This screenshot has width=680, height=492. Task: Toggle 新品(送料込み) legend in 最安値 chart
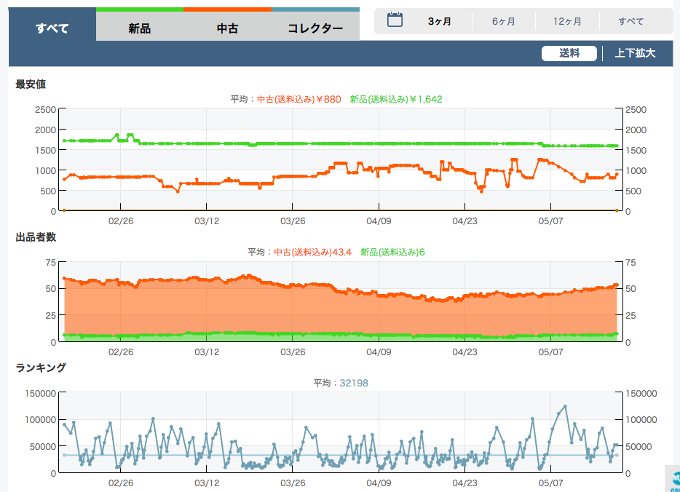(396, 99)
